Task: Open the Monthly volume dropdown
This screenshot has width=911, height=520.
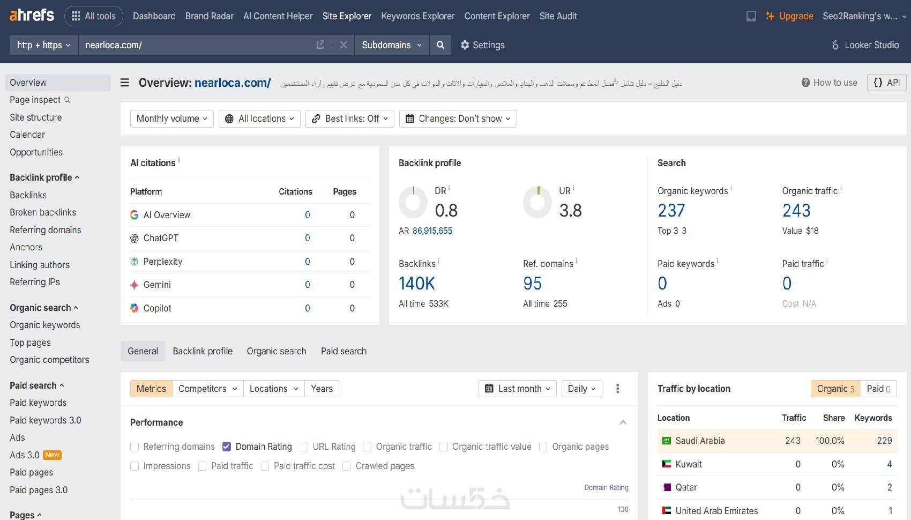Action: click(x=172, y=118)
